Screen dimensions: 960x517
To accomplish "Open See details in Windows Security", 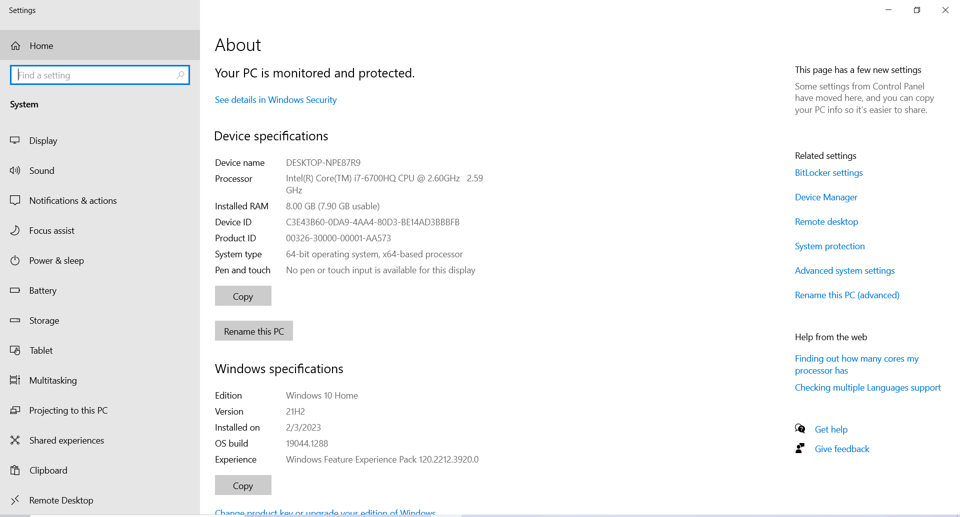I will (x=275, y=100).
